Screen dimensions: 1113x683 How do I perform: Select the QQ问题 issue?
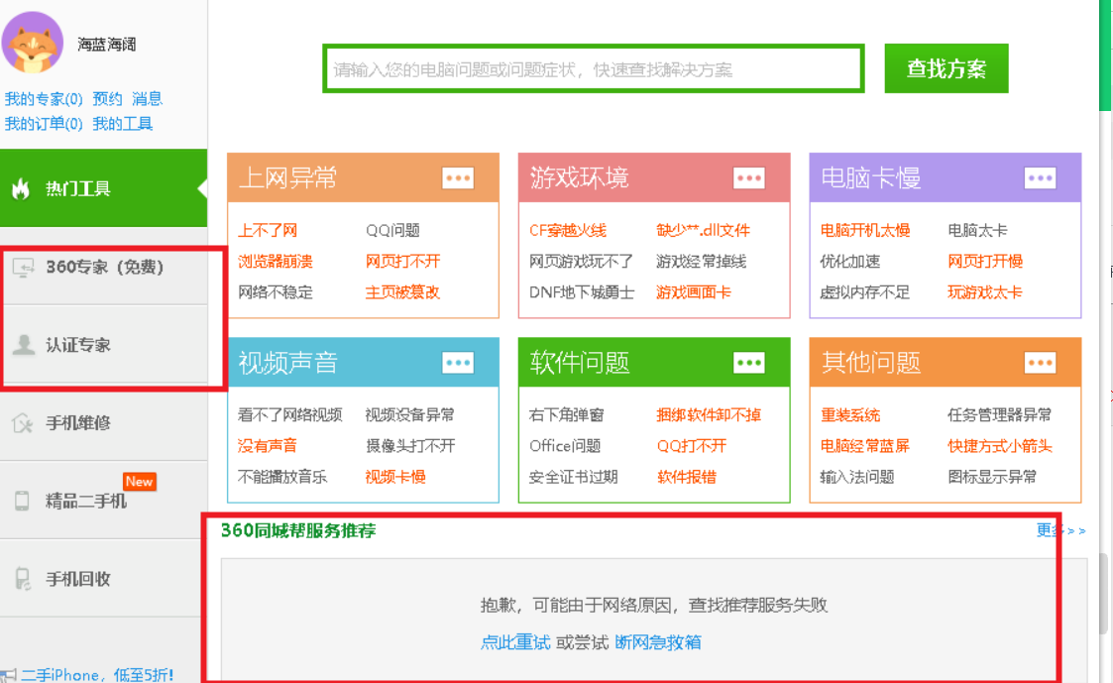coord(392,230)
